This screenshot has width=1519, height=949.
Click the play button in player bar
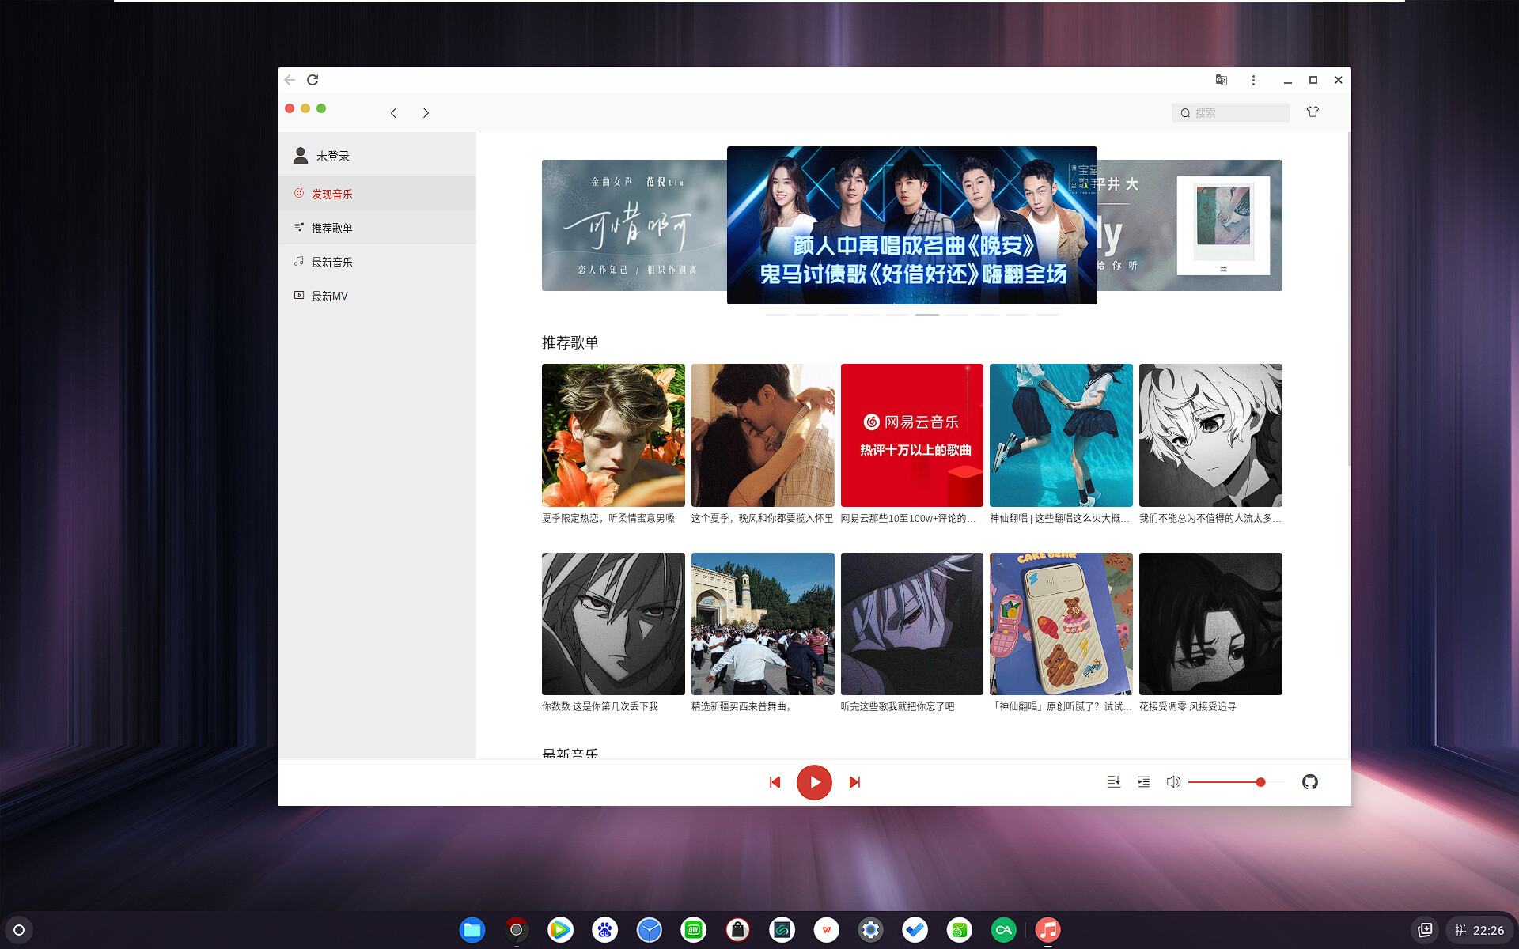814,782
